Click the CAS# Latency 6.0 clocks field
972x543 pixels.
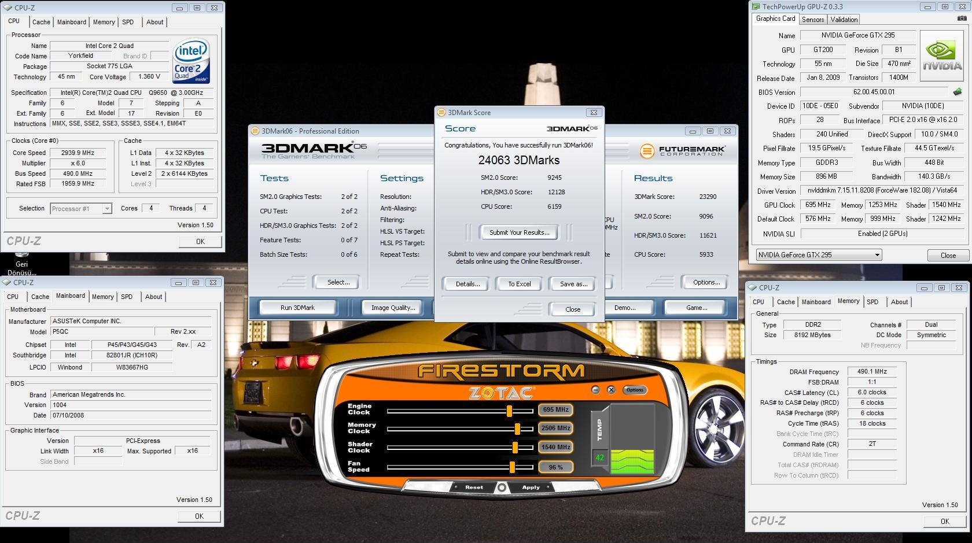pyautogui.click(x=872, y=393)
